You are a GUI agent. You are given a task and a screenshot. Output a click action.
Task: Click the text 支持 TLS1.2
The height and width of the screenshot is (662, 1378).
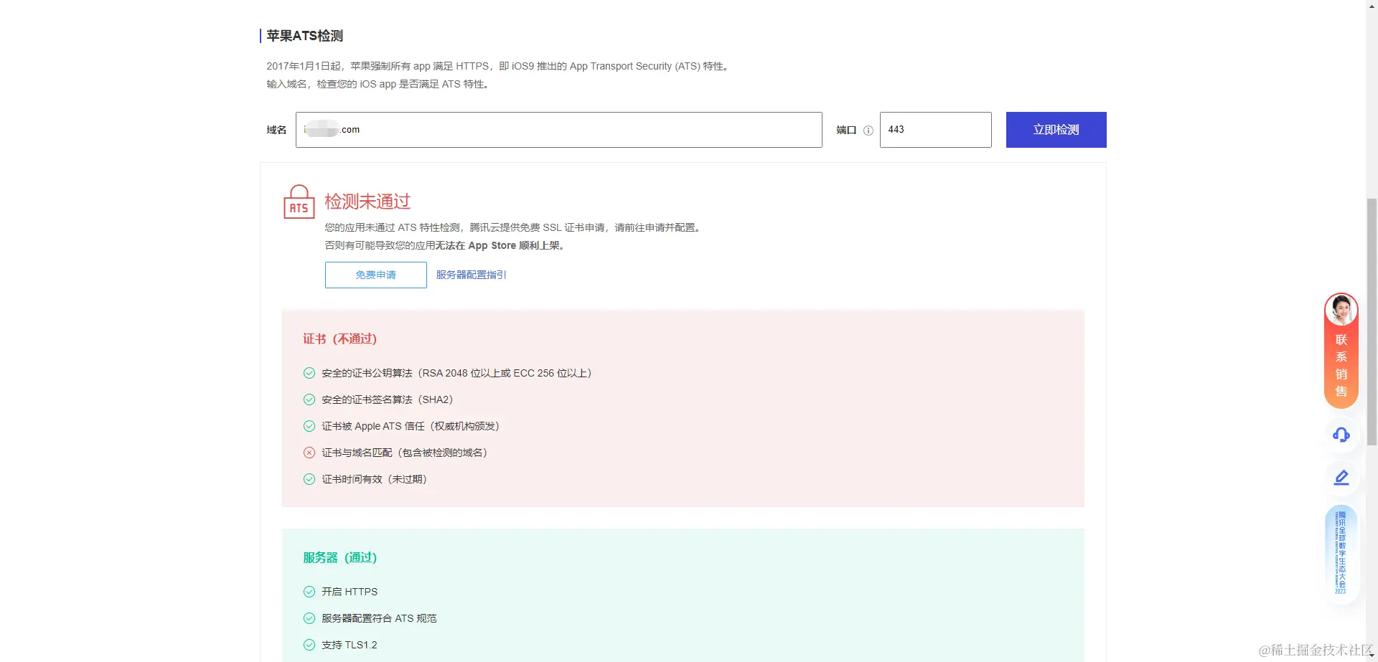[x=349, y=645]
